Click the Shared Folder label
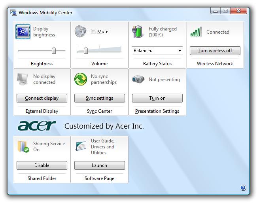 (x=42, y=178)
